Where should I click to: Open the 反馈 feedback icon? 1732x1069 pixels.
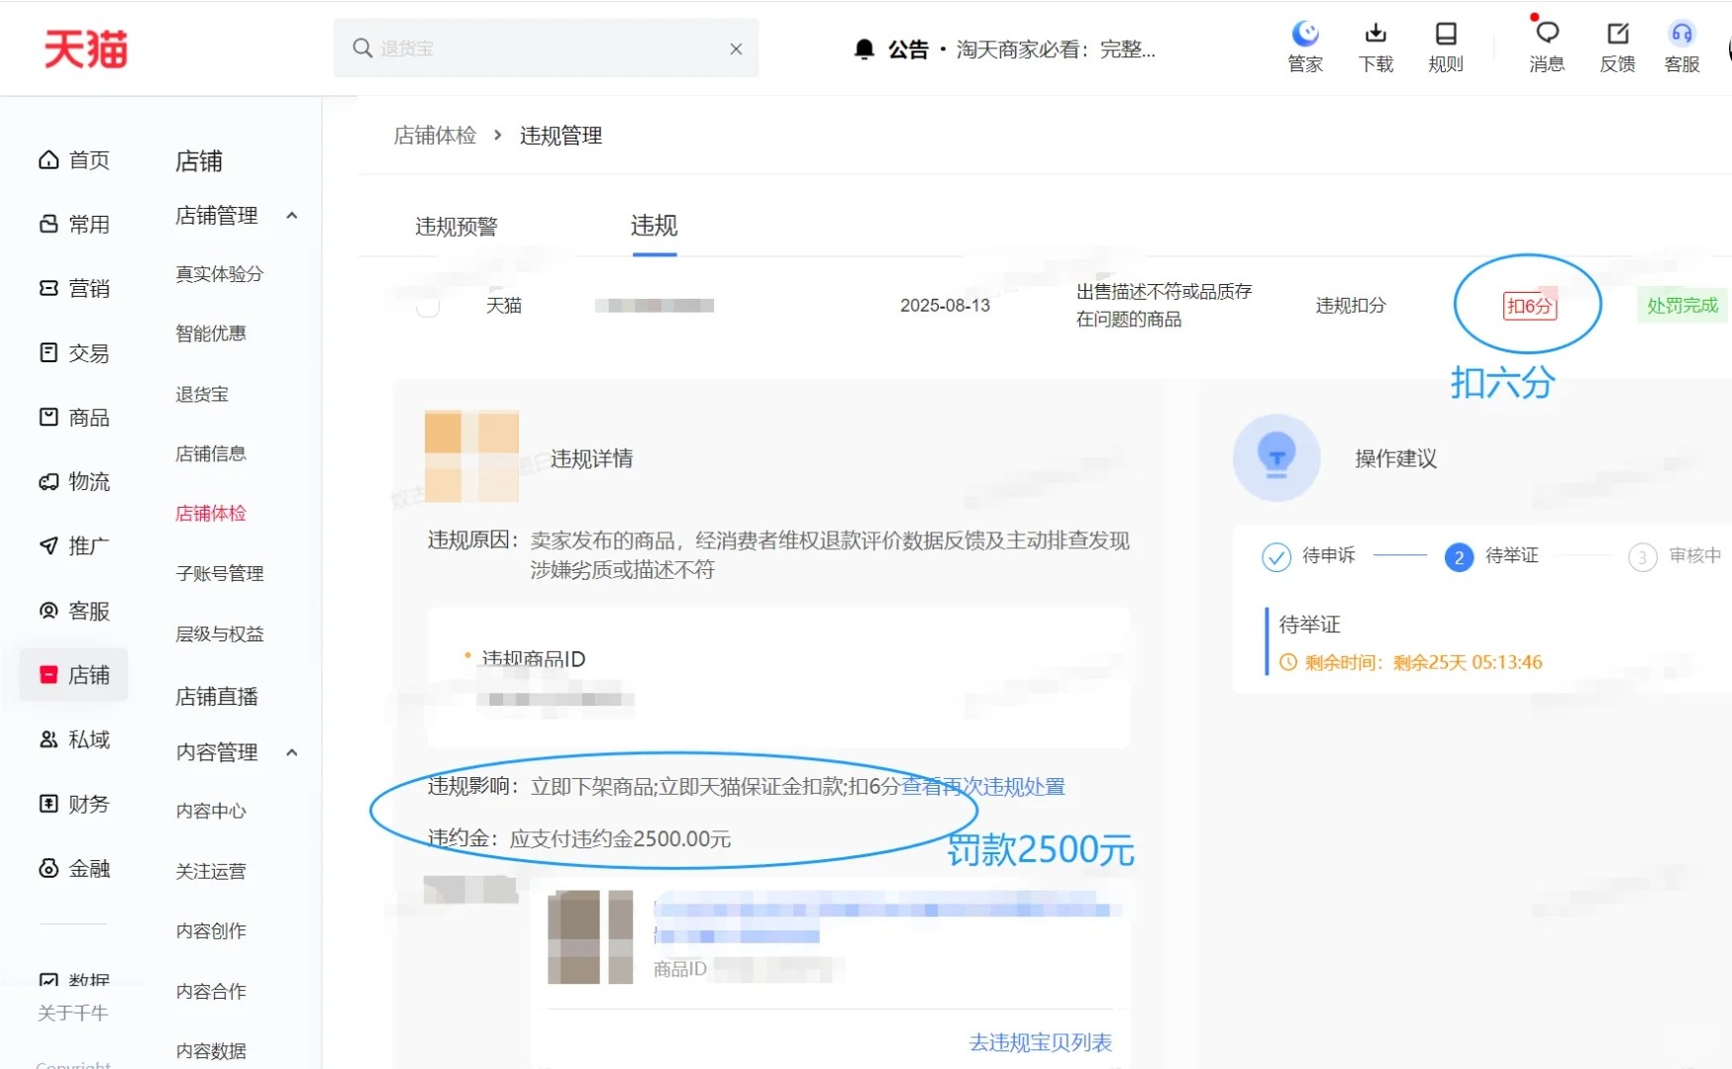(1617, 48)
